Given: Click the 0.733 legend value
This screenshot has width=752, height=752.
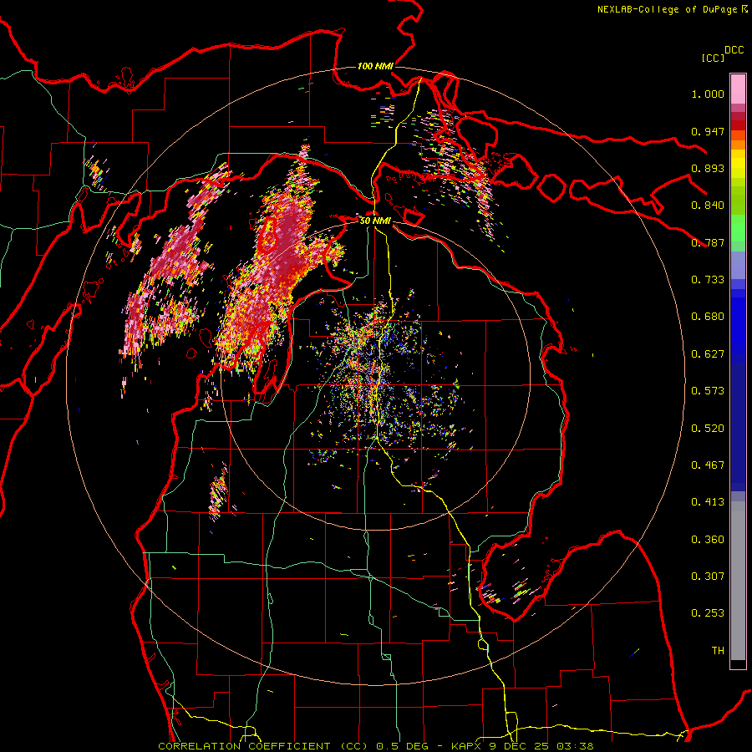Looking at the screenshot, I should [x=708, y=279].
